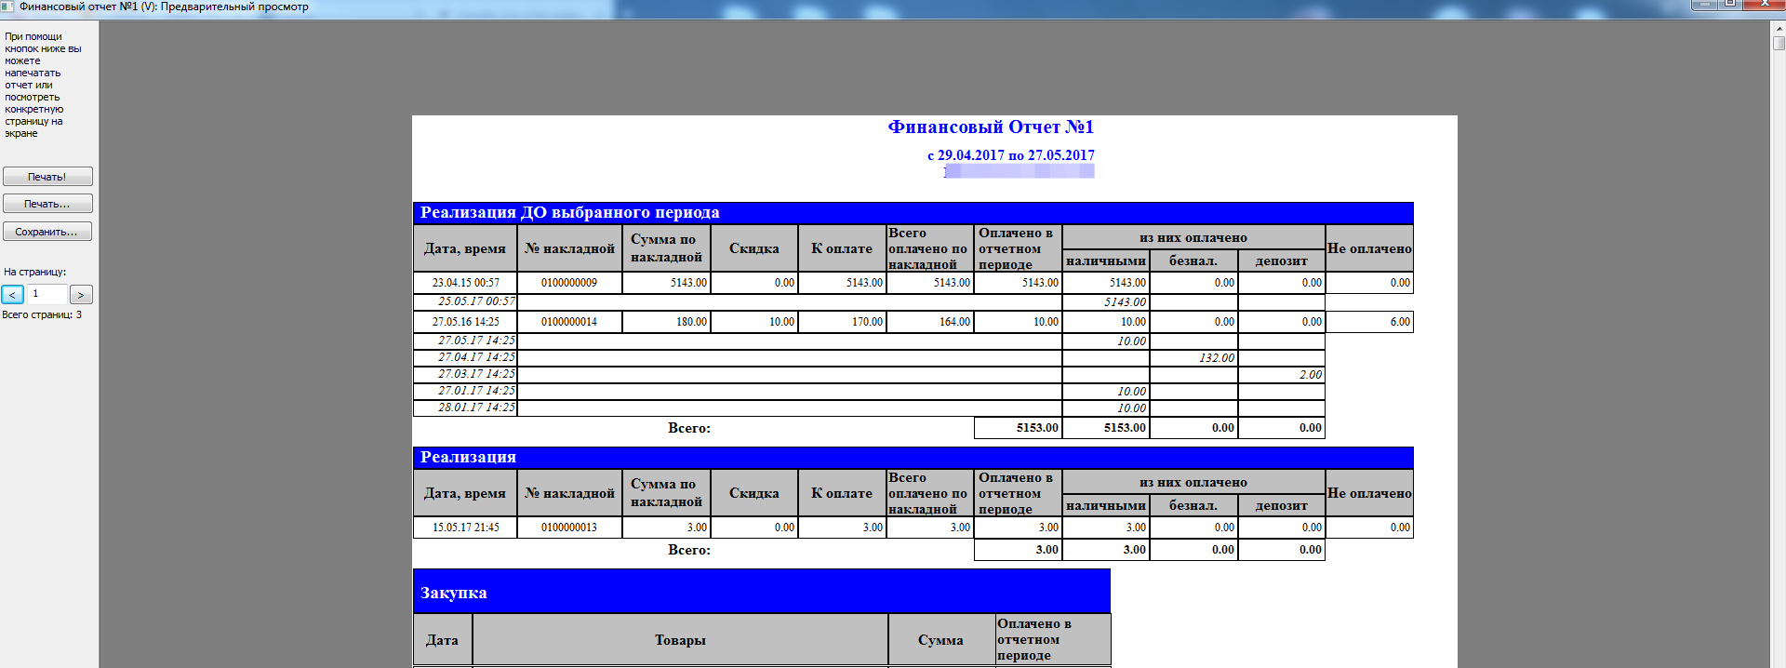This screenshot has height=668, width=1786.
Task: Click the 'Сохранить…' button
Action: point(47,232)
